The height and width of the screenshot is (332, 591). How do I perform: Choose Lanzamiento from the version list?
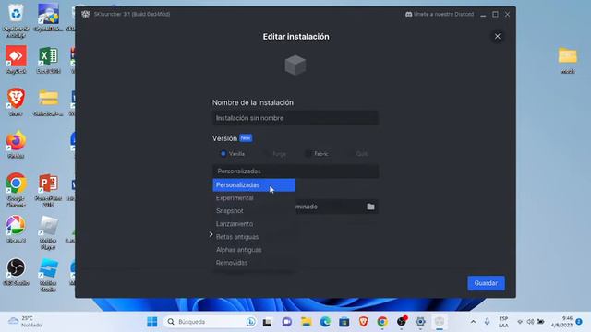[x=254, y=224]
